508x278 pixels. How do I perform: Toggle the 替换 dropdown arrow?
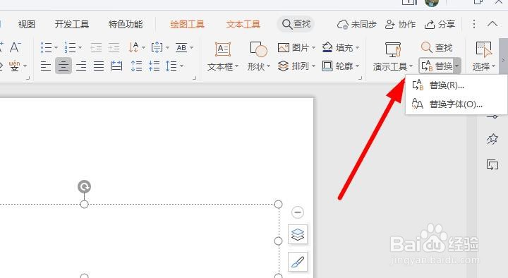tap(456, 66)
